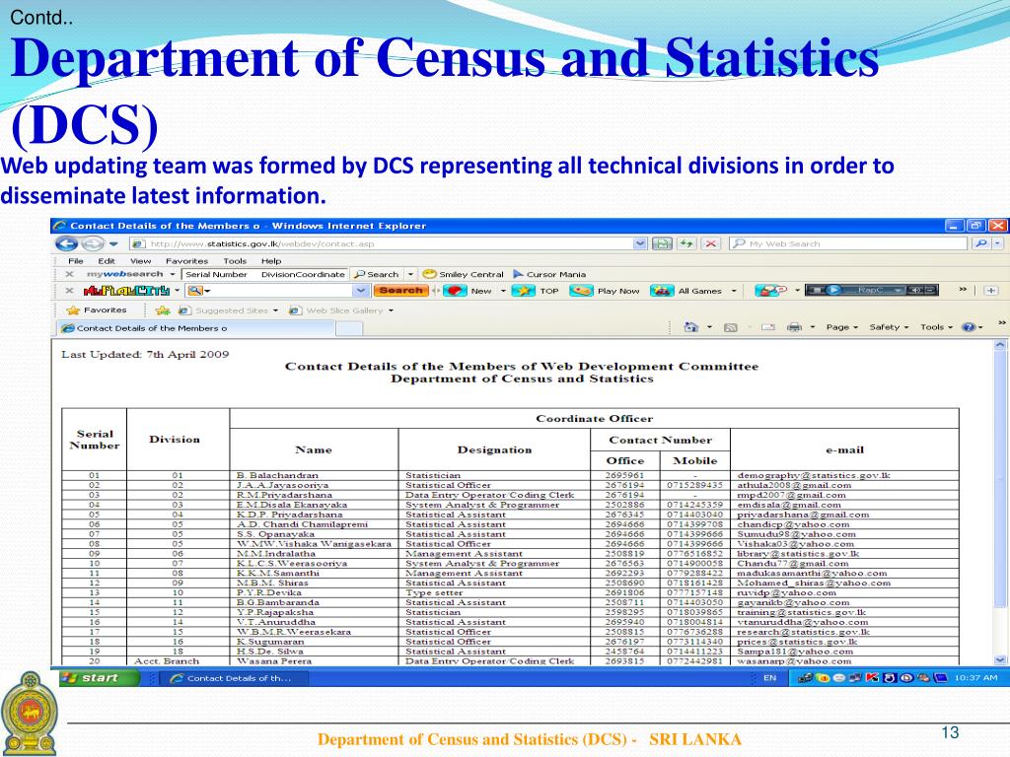The width and height of the screenshot is (1010, 757).
Task: Open Web Slice Gallery link
Action: point(340,310)
